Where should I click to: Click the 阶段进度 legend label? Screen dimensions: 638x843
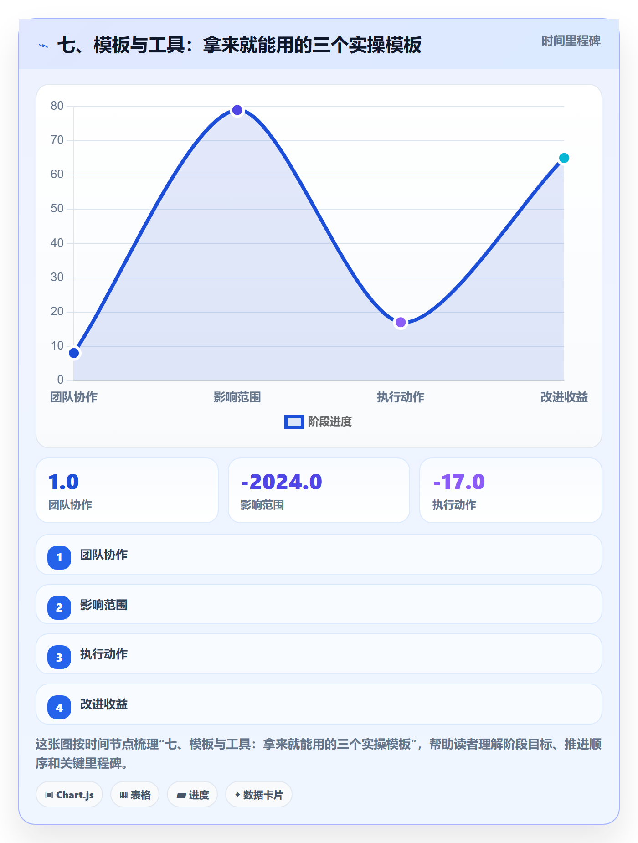click(330, 422)
